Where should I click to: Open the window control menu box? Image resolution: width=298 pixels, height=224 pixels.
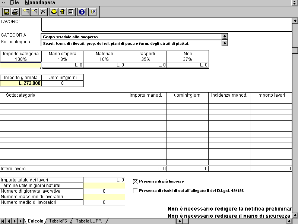3,3
